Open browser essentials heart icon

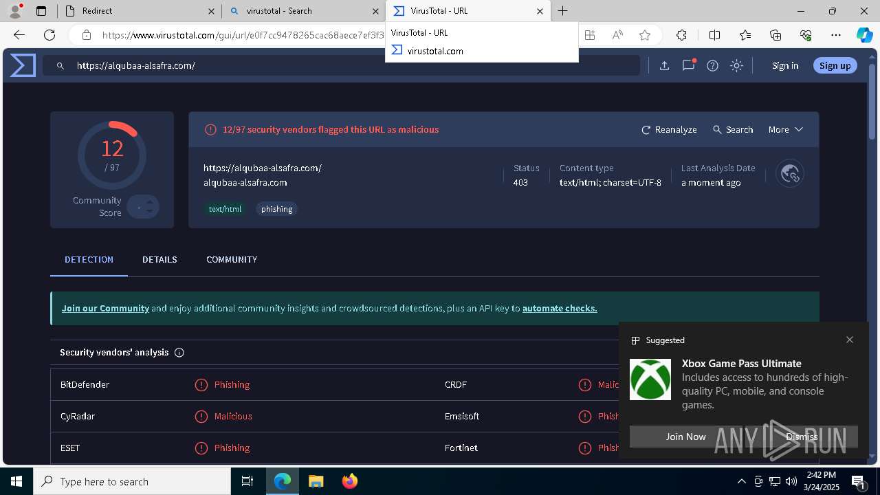pos(806,35)
